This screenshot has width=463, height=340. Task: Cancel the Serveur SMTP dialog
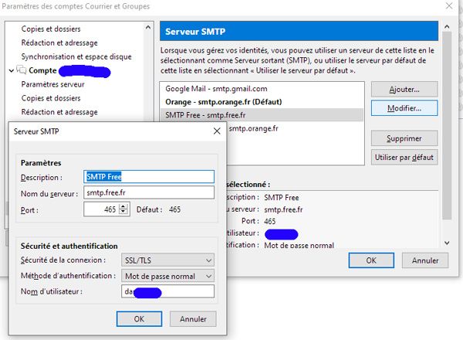tap(193, 319)
